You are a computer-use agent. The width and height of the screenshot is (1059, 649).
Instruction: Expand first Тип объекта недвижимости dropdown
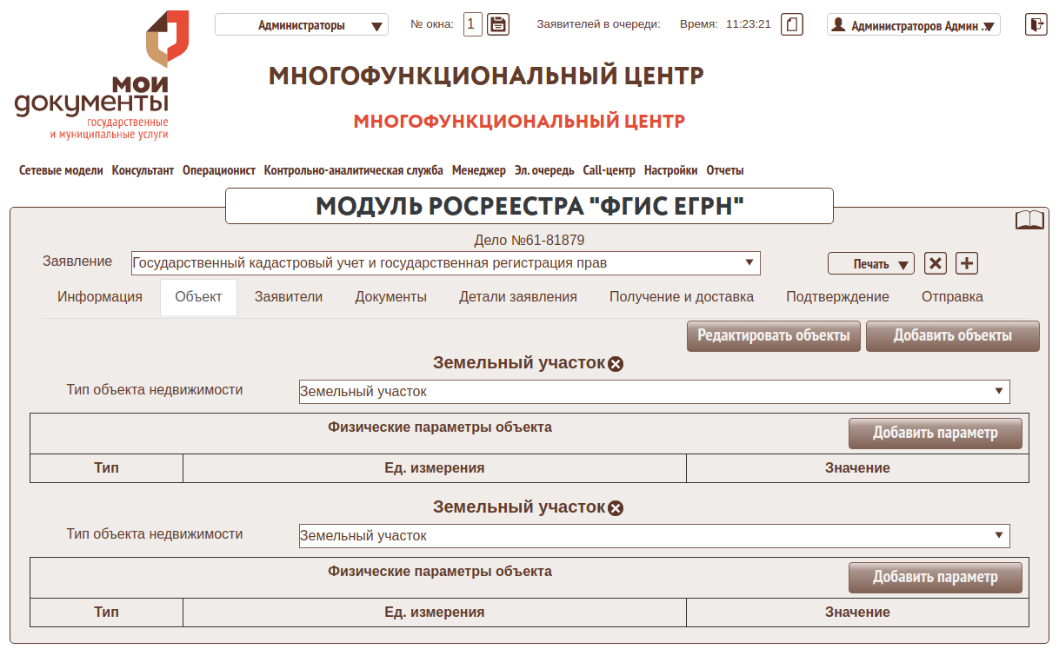(x=654, y=392)
